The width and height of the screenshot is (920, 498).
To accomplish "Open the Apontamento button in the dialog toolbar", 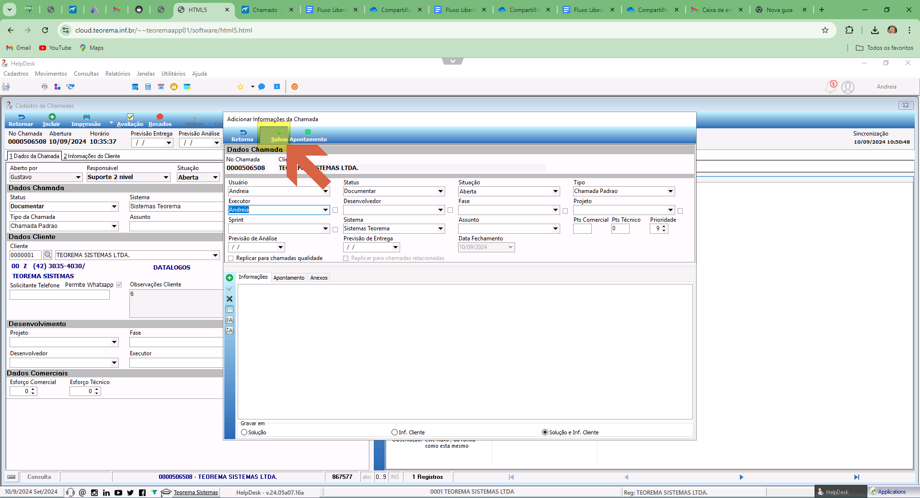I will (308, 136).
